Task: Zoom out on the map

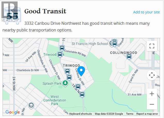Action: (x=152, y=104)
